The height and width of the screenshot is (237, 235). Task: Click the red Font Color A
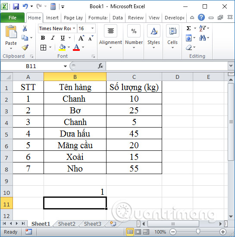tap(76, 47)
